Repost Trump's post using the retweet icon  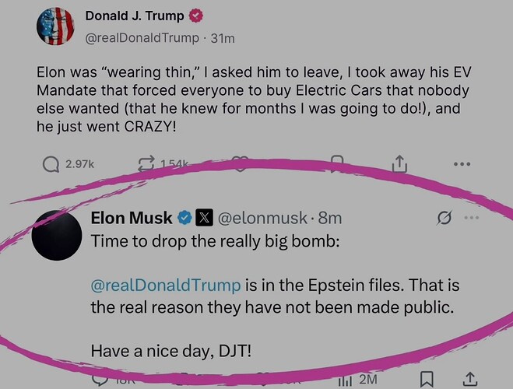pos(146,164)
